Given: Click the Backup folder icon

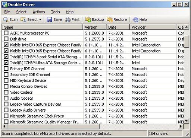Looking at the screenshot, I should pyautogui.click(x=88, y=20).
